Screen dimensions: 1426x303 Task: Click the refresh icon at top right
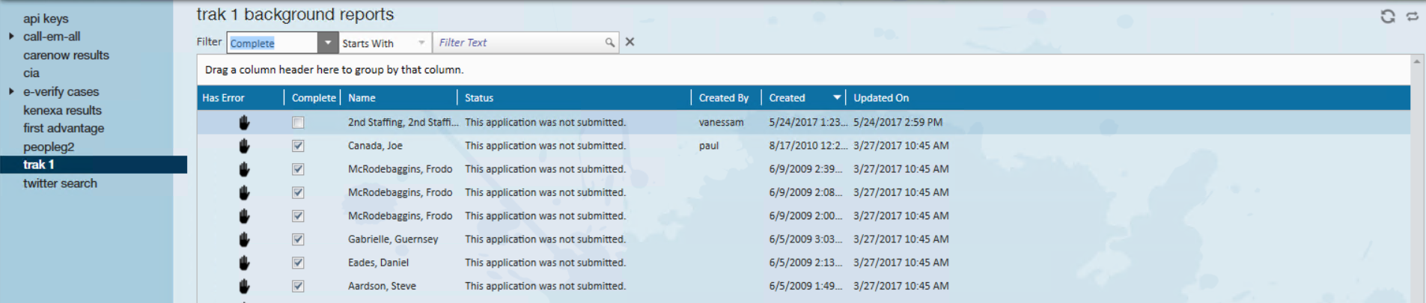click(1388, 16)
